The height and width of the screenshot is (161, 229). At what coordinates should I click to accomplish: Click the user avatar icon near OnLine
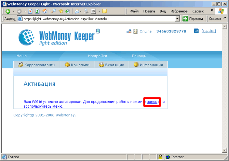[x=136, y=31]
